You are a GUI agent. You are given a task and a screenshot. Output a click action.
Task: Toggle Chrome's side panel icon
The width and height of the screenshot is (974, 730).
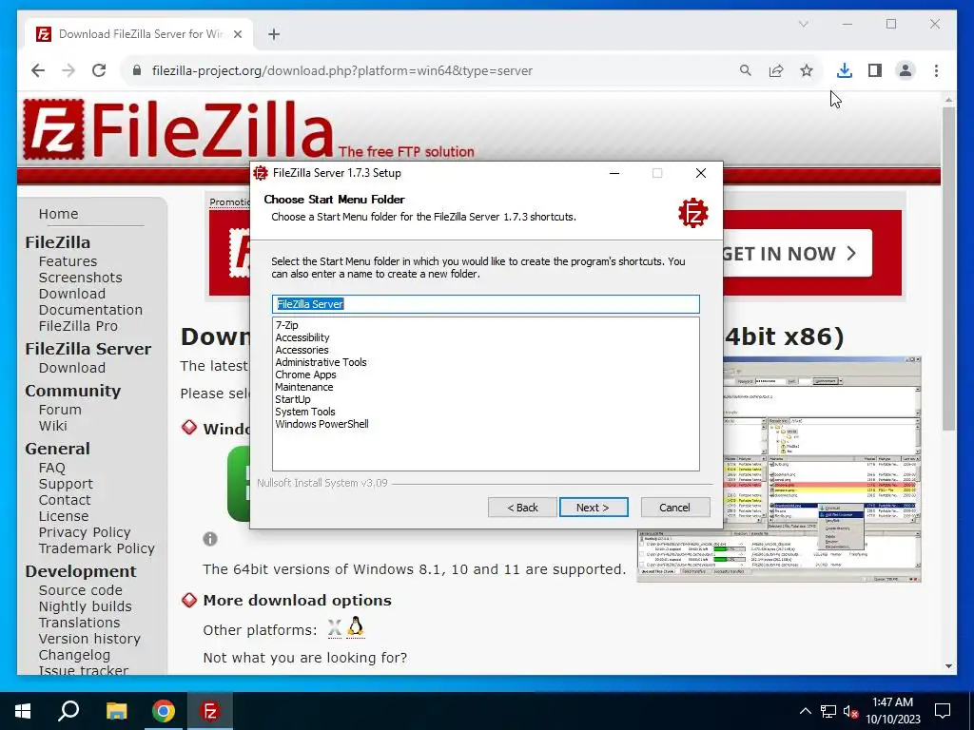(875, 70)
